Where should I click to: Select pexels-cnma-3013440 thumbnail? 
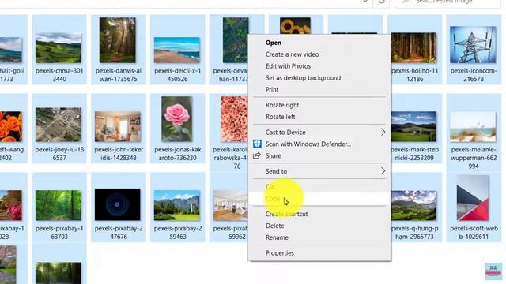(x=59, y=47)
